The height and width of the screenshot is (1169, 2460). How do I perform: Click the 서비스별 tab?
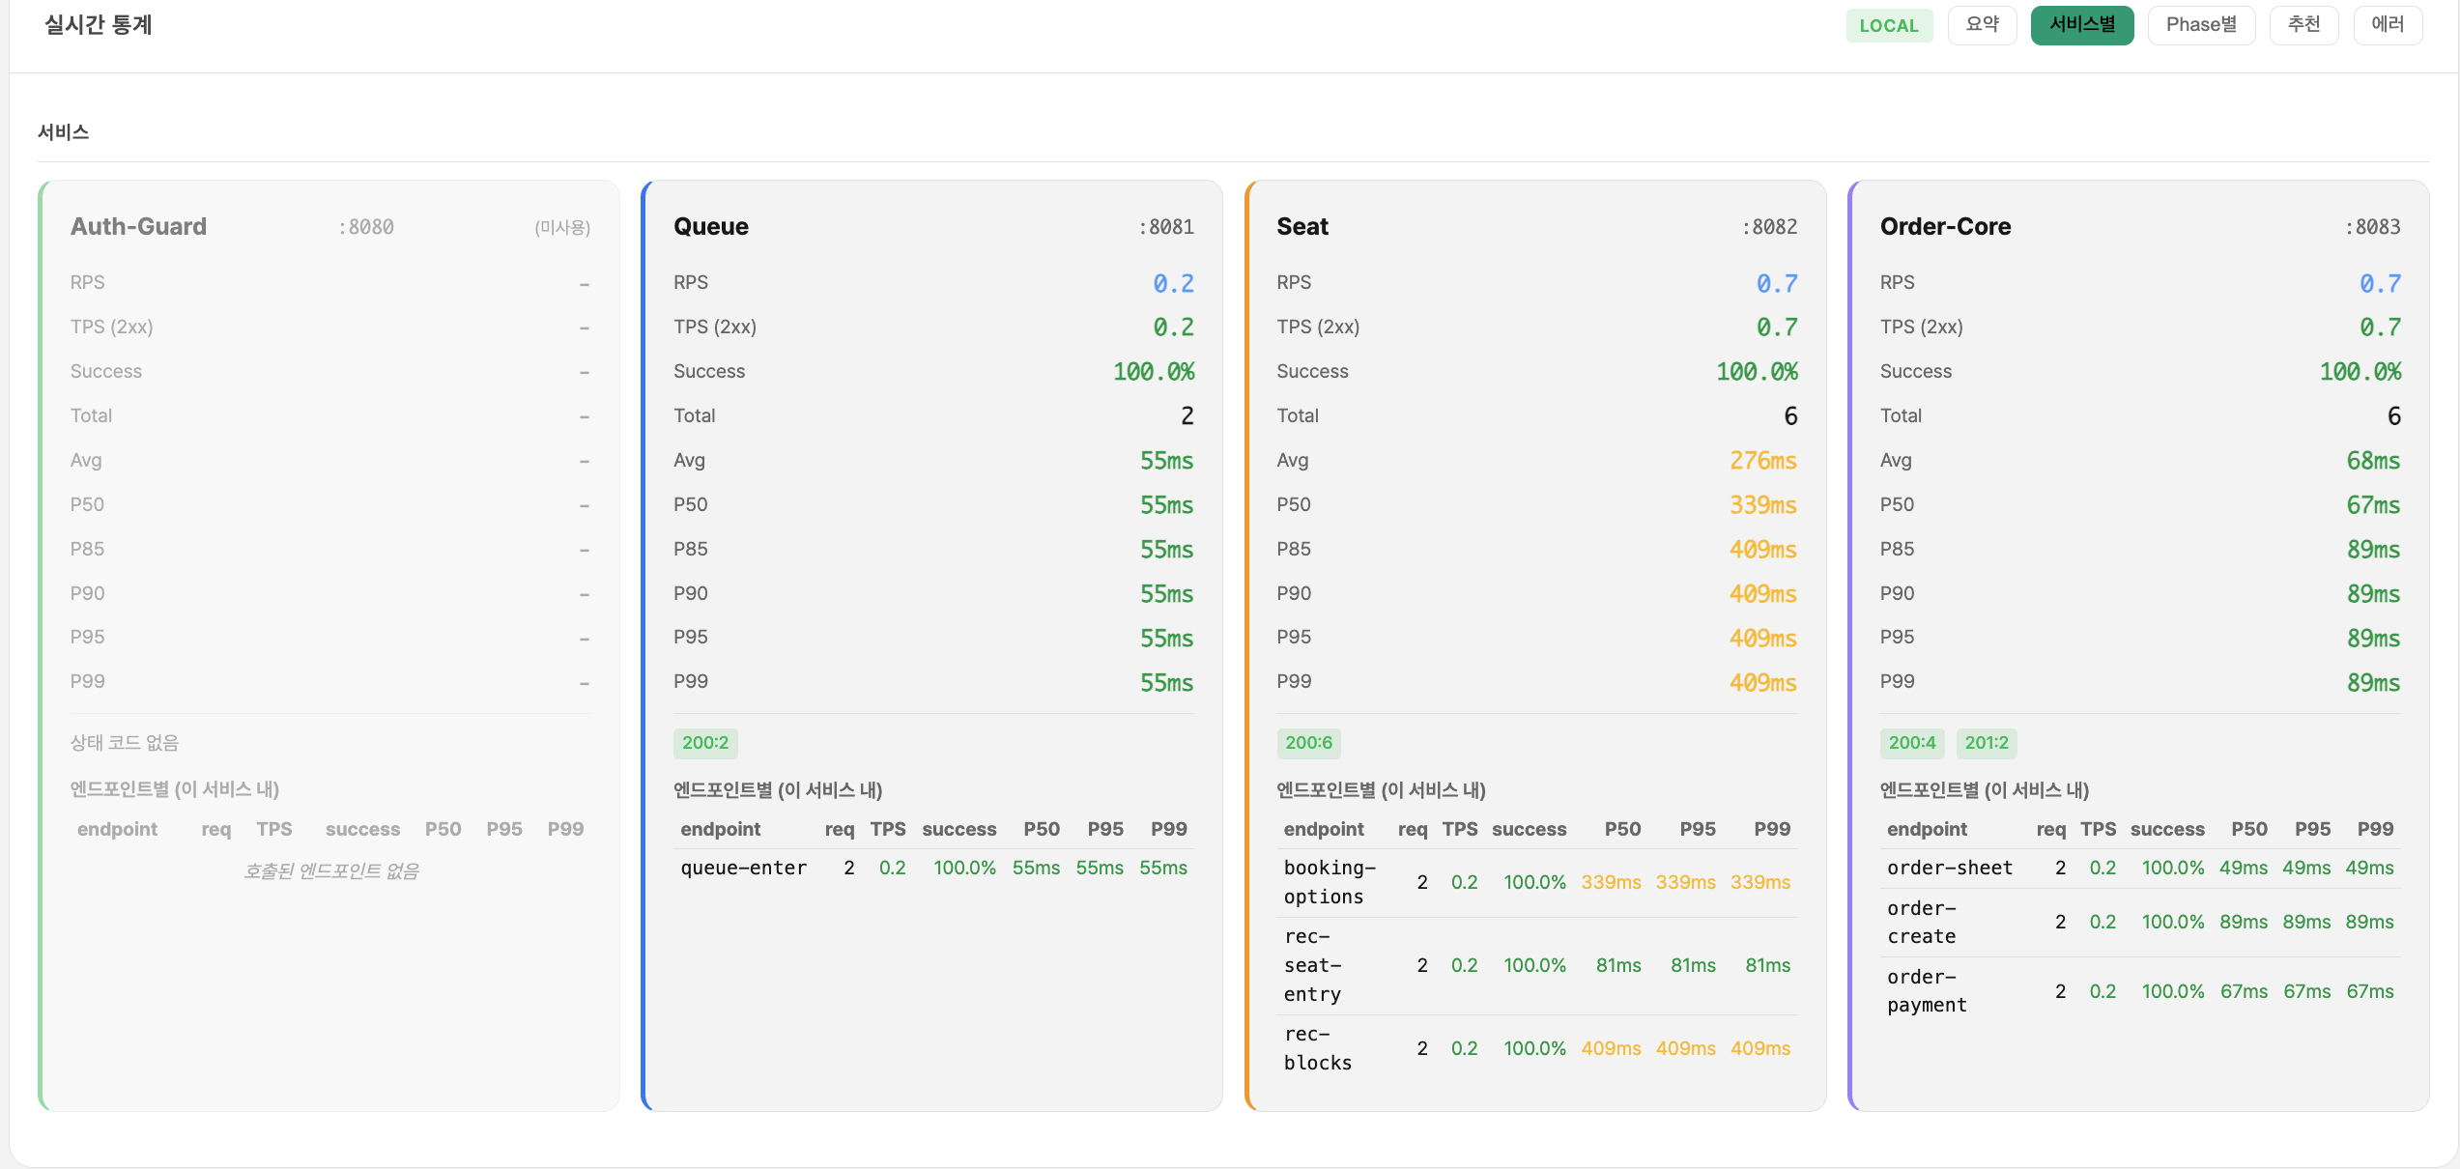[x=2082, y=25]
